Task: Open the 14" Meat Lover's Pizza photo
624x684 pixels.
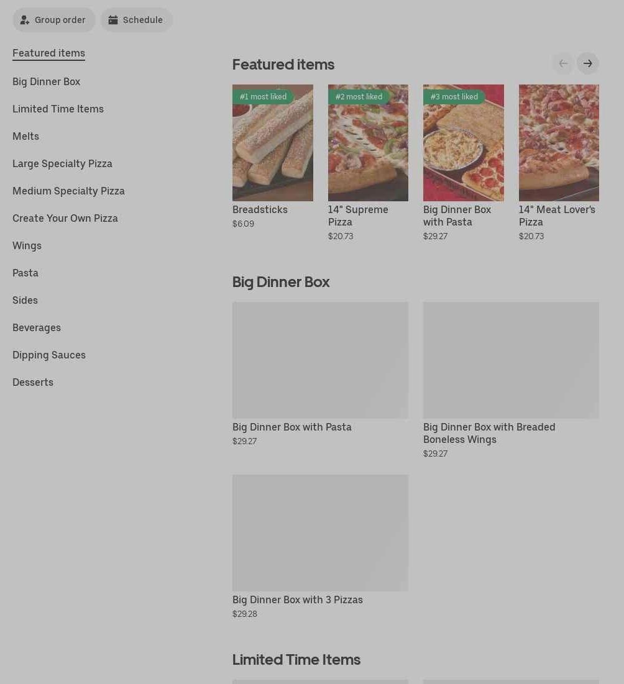Action: pos(559,143)
